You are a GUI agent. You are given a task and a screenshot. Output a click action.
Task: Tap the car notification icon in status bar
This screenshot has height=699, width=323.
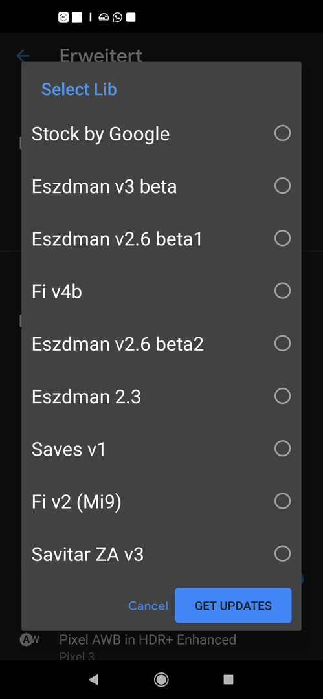[104, 17]
